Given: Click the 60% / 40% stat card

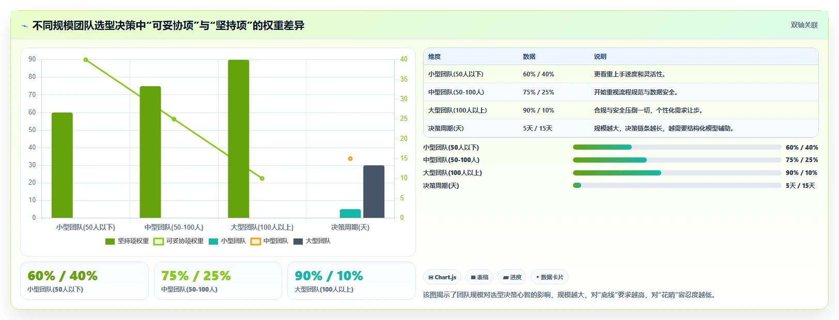Looking at the screenshot, I should [84, 281].
